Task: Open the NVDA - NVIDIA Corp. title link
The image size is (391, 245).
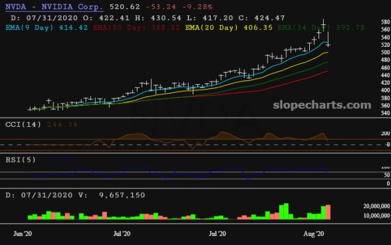Action: [54, 7]
